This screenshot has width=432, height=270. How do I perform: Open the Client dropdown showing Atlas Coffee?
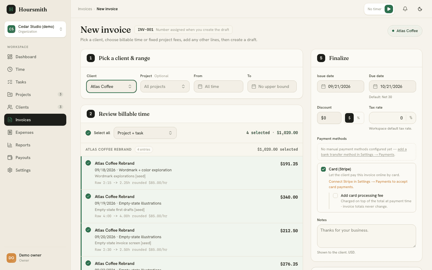111,86
